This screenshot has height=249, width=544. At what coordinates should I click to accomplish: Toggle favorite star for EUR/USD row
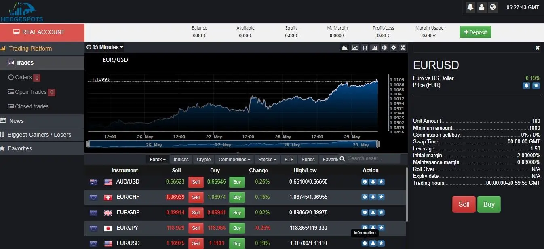click(x=381, y=243)
